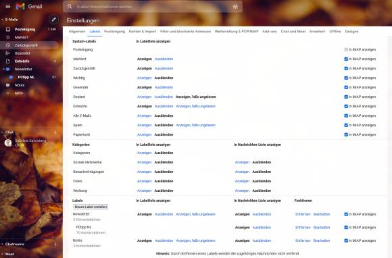Open Markiert star folder
Image resolution: width=392 pixels, height=258 pixels.
(x=8, y=37)
